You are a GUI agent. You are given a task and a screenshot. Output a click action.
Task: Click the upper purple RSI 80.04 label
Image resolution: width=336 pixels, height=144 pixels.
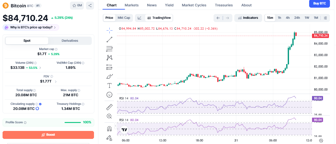tap(317, 98)
